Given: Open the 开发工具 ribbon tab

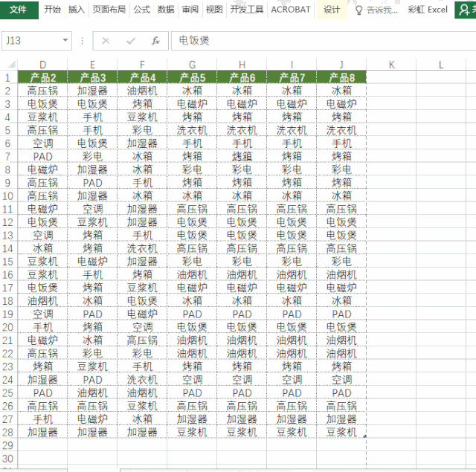Looking at the screenshot, I should (246, 10).
